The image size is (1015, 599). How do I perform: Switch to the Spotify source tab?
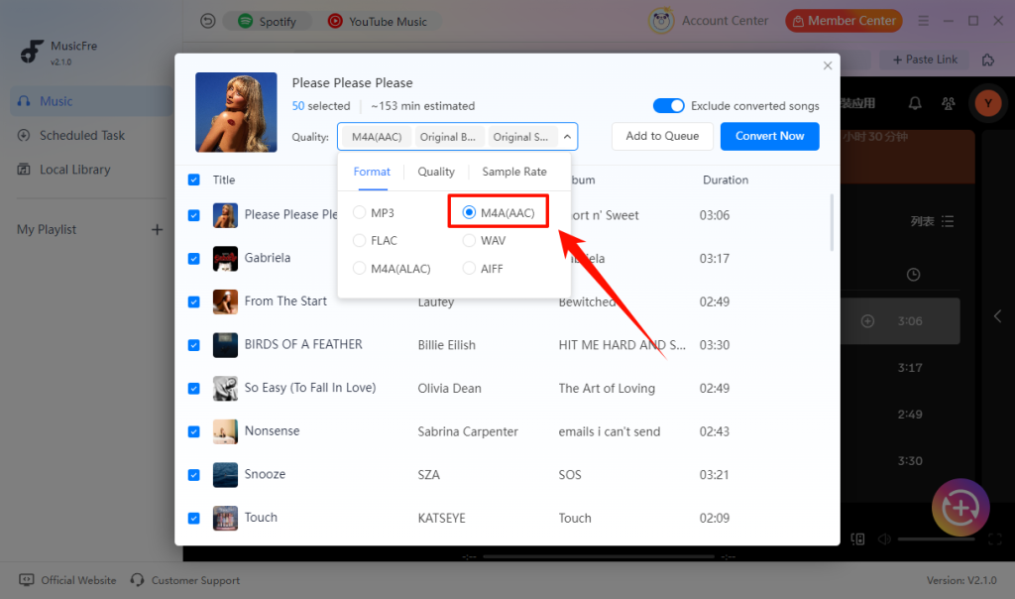point(267,22)
